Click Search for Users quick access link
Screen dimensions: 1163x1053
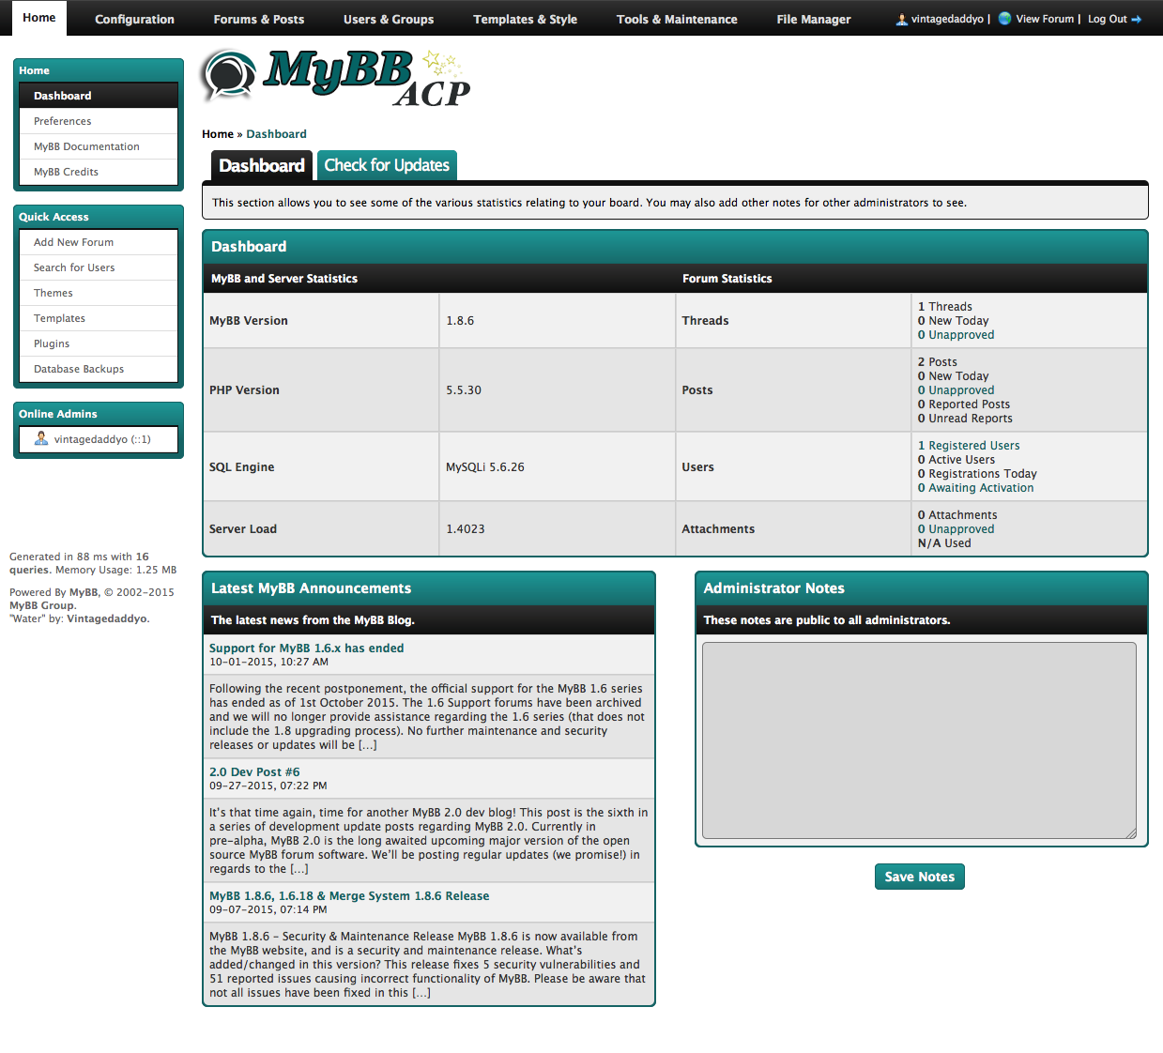click(99, 267)
